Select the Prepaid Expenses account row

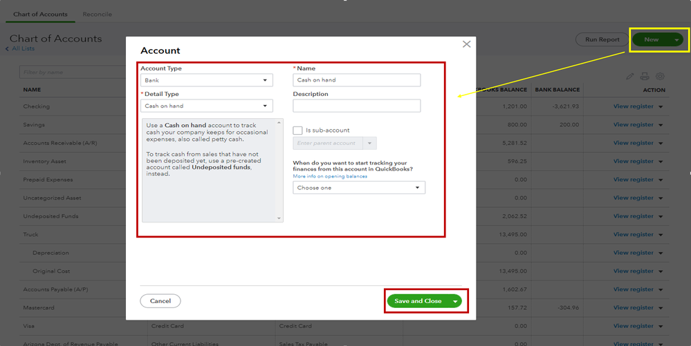click(344, 180)
